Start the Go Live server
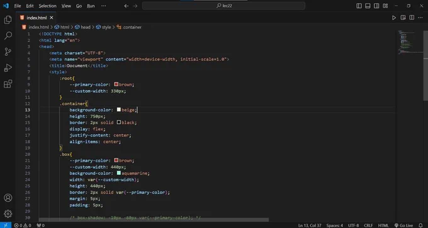 pos(403,225)
